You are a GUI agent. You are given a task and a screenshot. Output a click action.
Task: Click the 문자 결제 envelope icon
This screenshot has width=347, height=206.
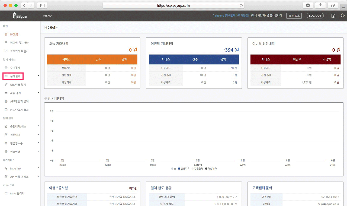pos(6,76)
